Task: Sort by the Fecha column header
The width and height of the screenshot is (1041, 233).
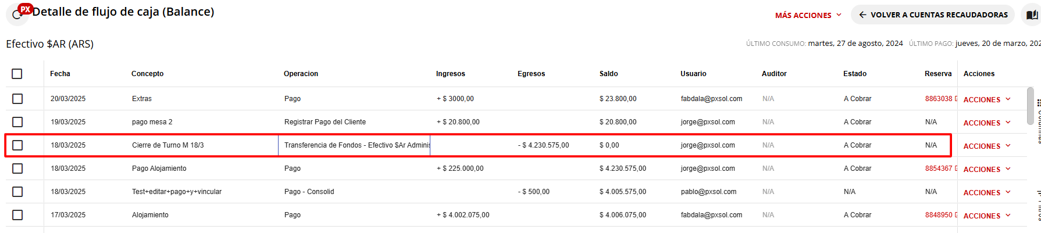Action: coord(60,74)
